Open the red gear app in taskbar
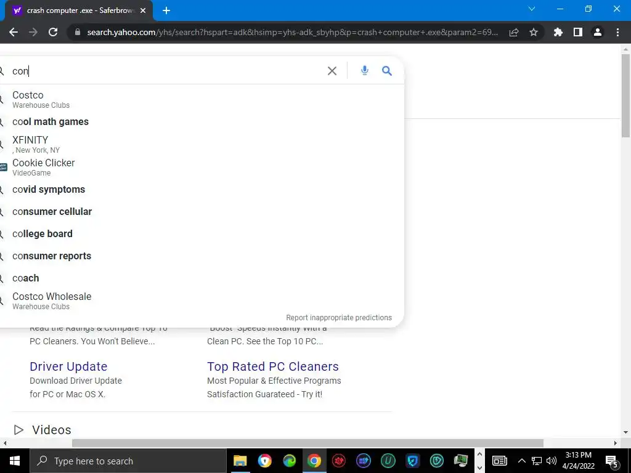 pos(339,461)
